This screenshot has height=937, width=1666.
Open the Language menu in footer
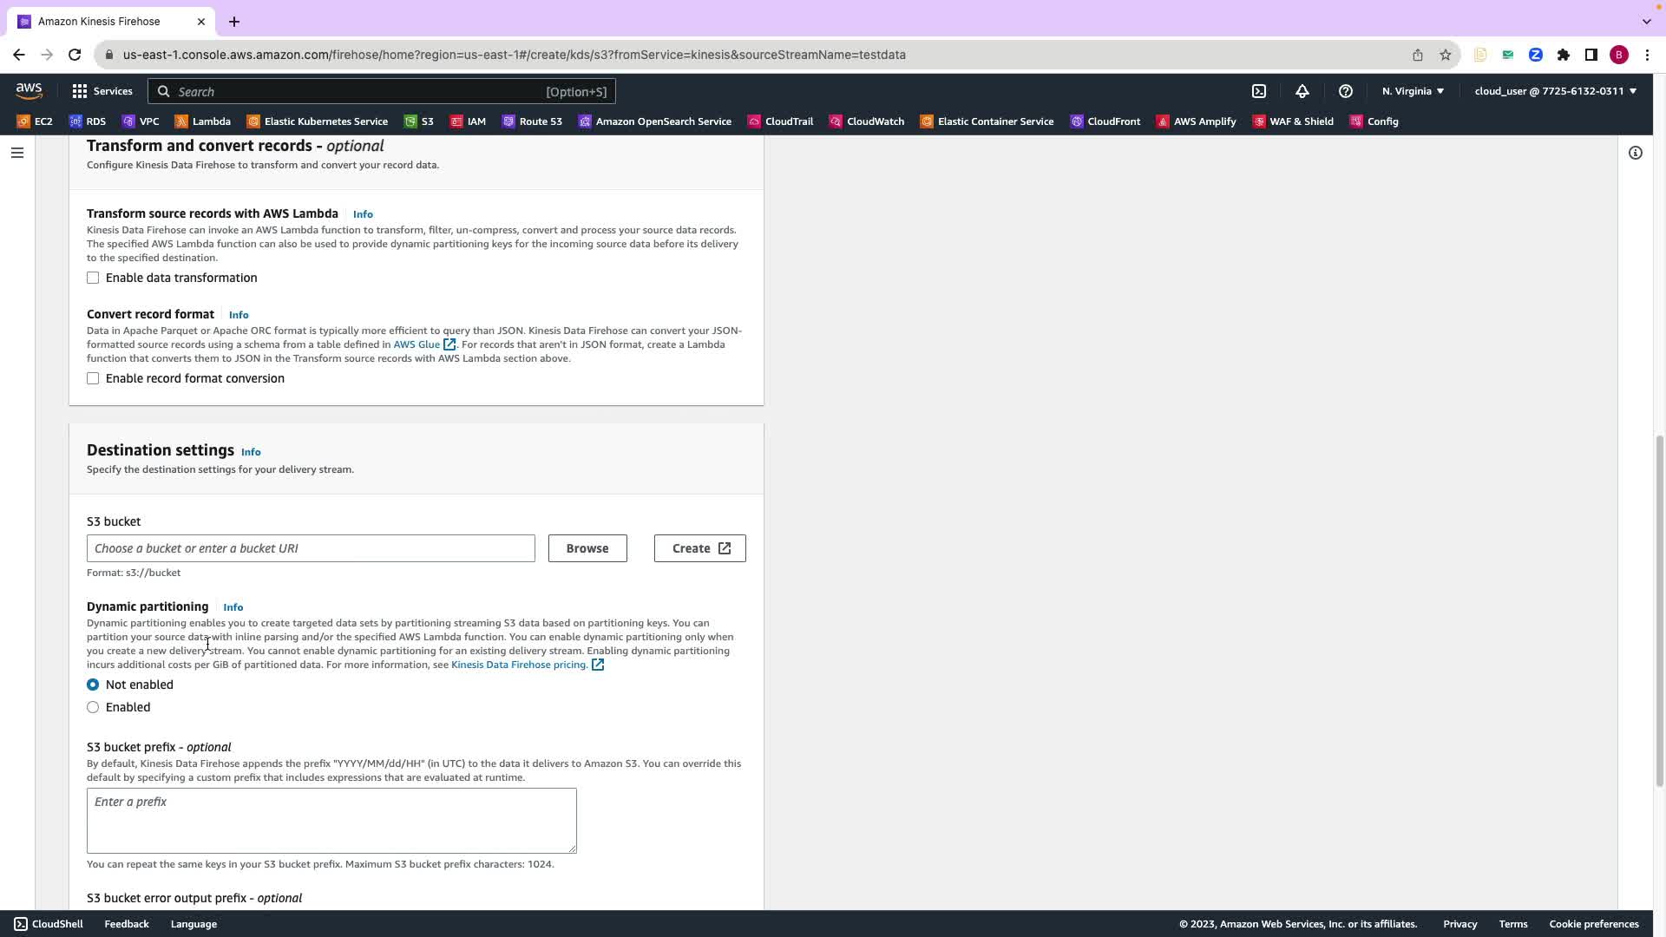[x=193, y=924]
